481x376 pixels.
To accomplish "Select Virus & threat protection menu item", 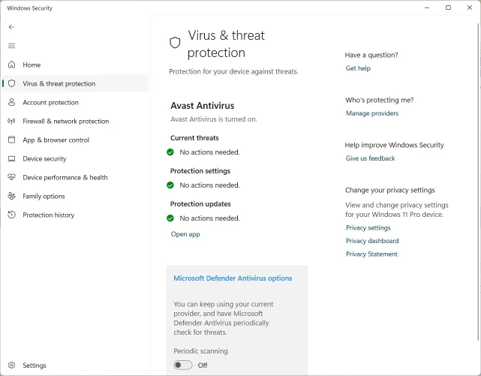I will click(76, 83).
